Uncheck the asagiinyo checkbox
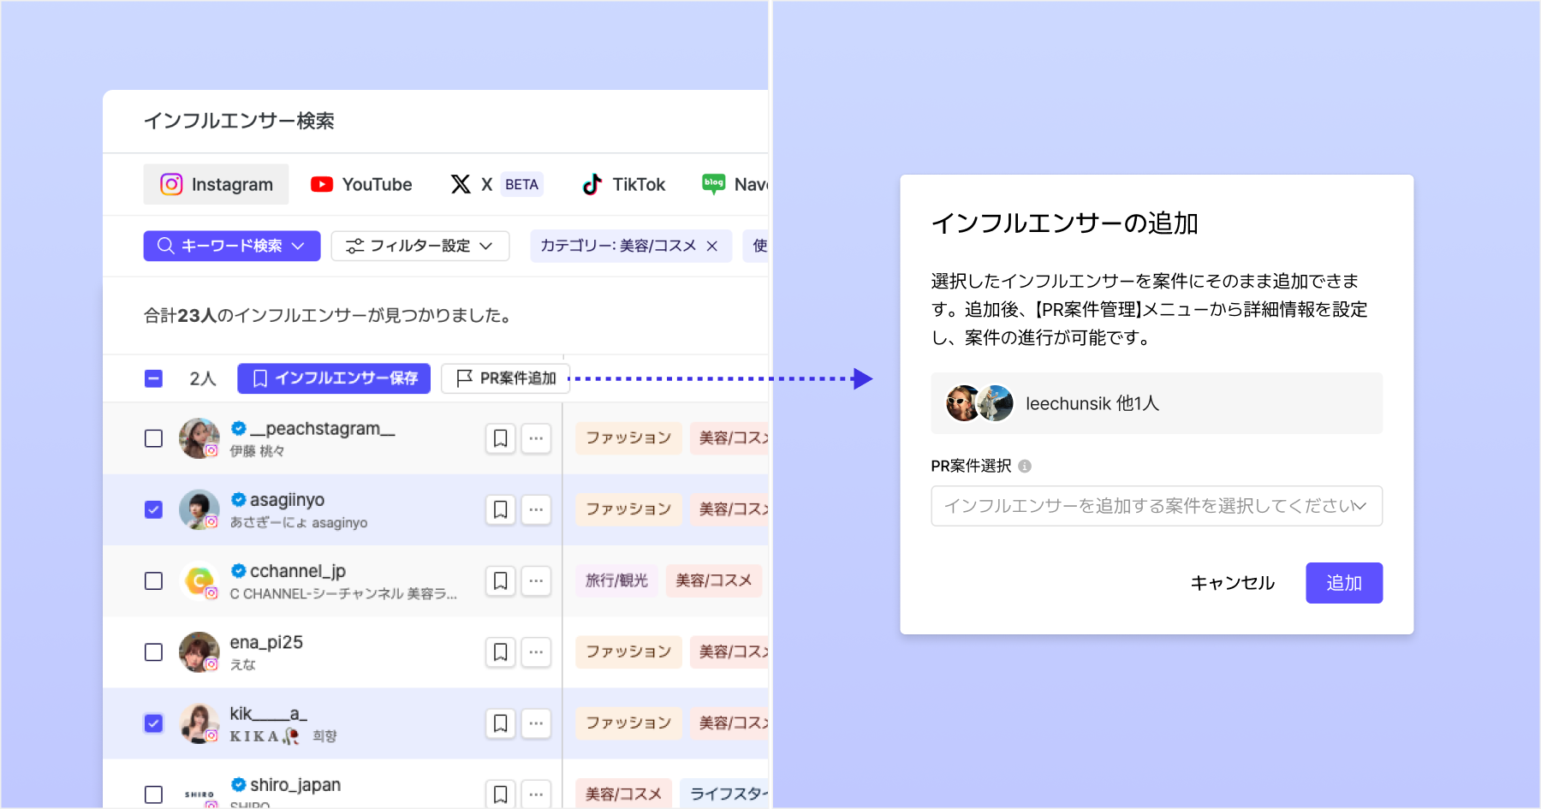 tap(153, 509)
